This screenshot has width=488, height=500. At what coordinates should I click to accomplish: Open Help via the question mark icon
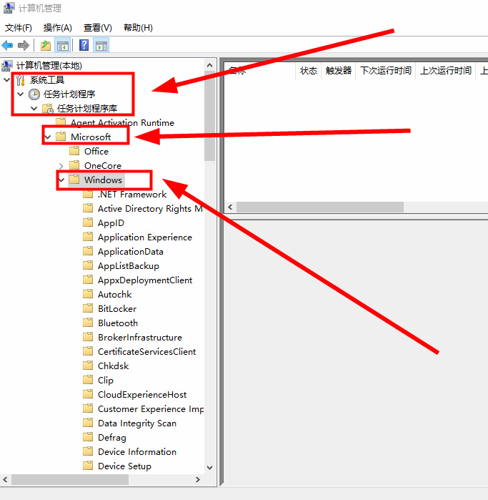(84, 46)
